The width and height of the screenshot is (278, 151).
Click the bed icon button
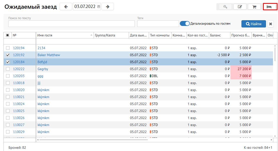tap(269, 7)
